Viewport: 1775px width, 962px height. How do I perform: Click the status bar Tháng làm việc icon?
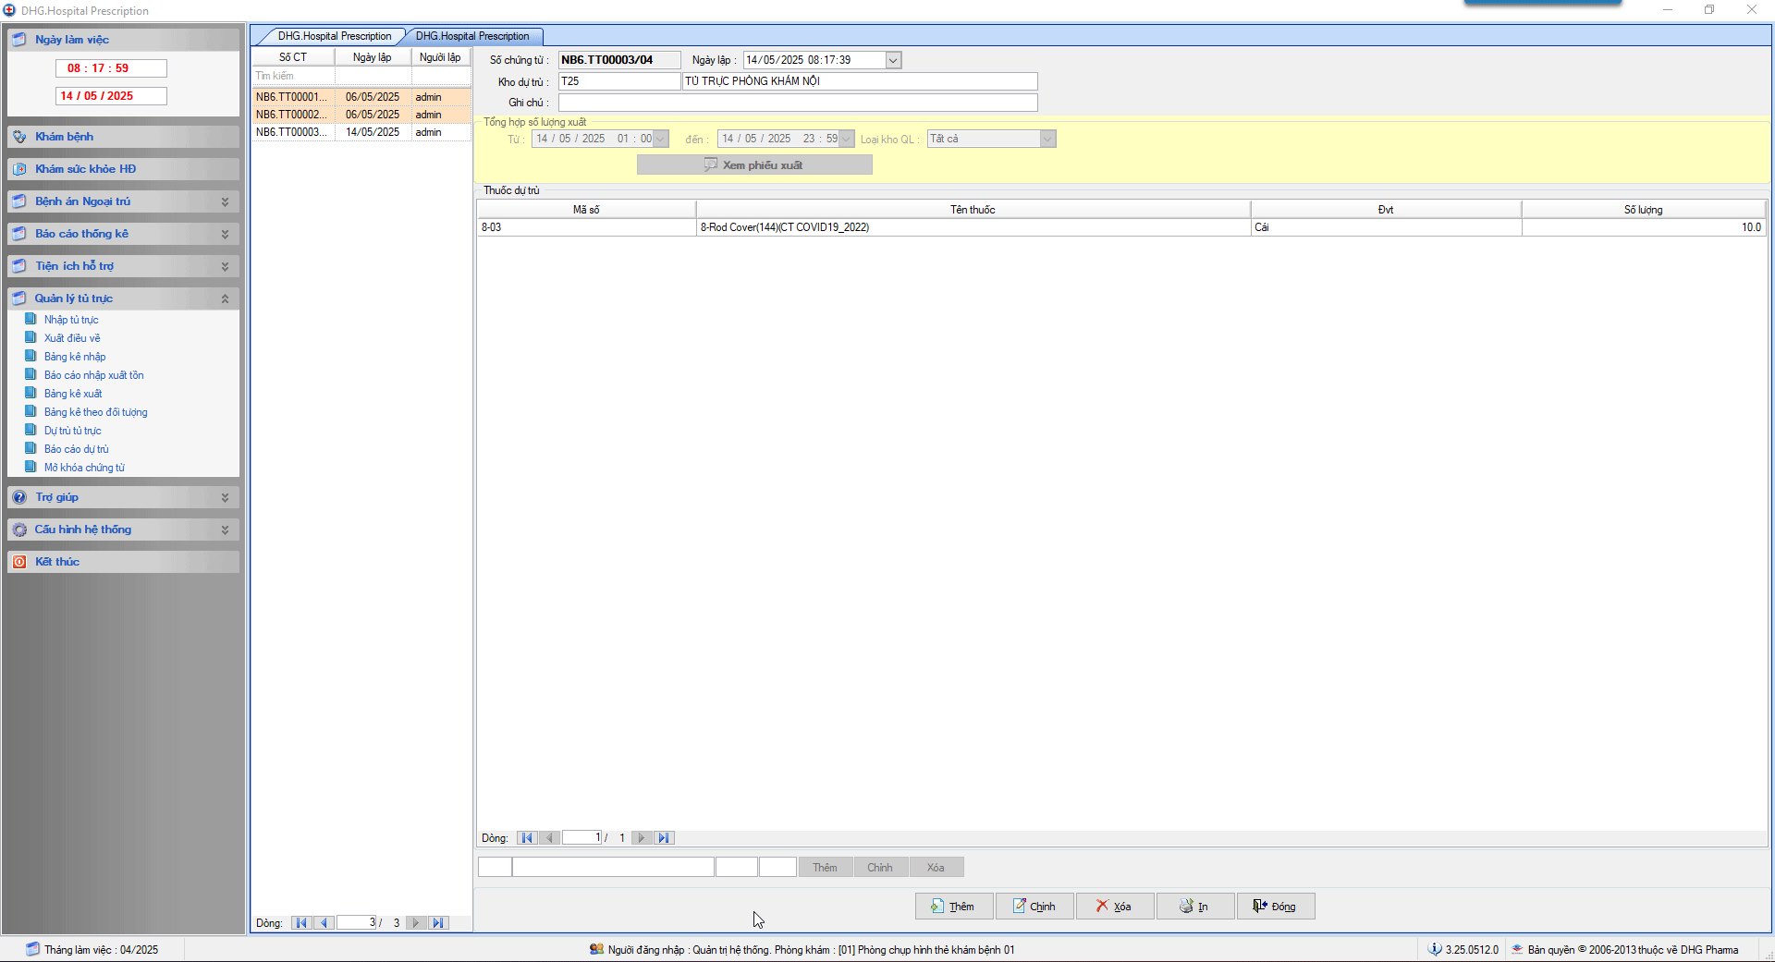(33, 949)
